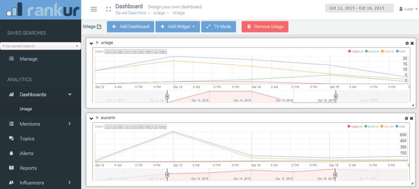Toggle the sidebar with the hamburger icon

pyautogui.click(x=94, y=9)
